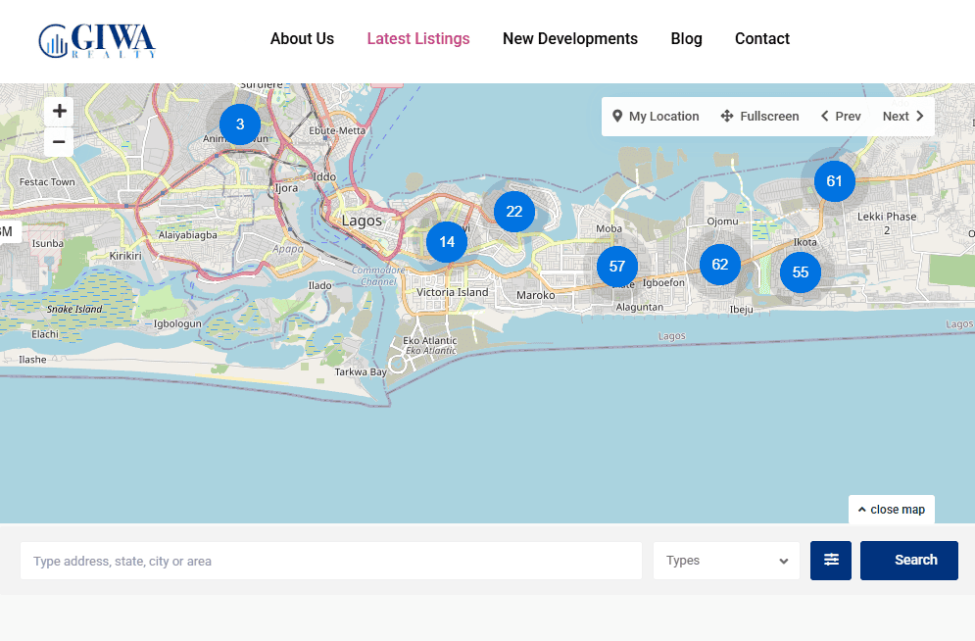Screen dimensions: 975x641
Task: Open the About Us page
Action: (302, 38)
